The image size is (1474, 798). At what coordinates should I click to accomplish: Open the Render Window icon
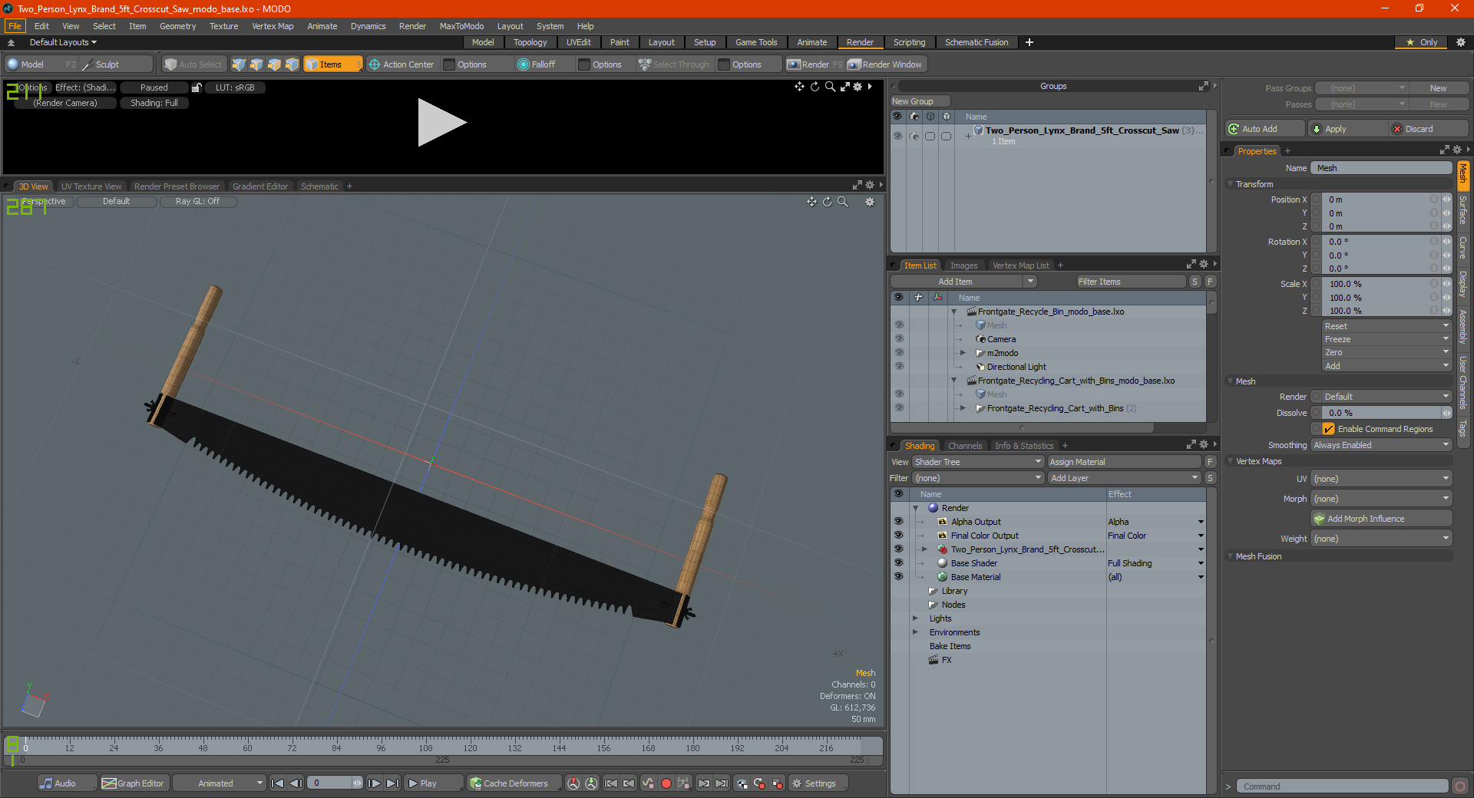854,64
